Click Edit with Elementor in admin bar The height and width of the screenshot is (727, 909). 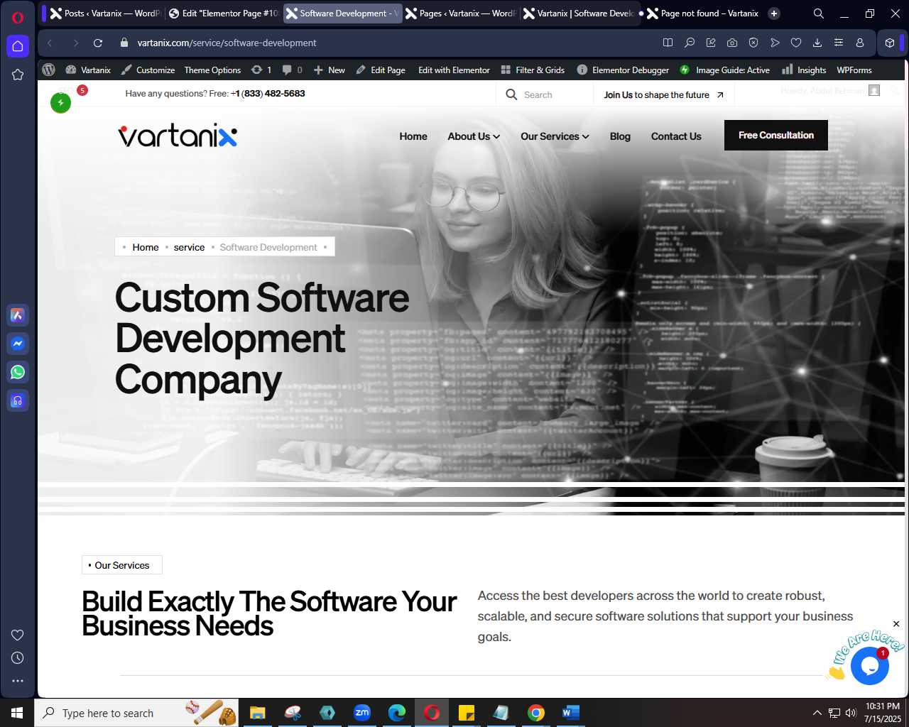point(454,70)
